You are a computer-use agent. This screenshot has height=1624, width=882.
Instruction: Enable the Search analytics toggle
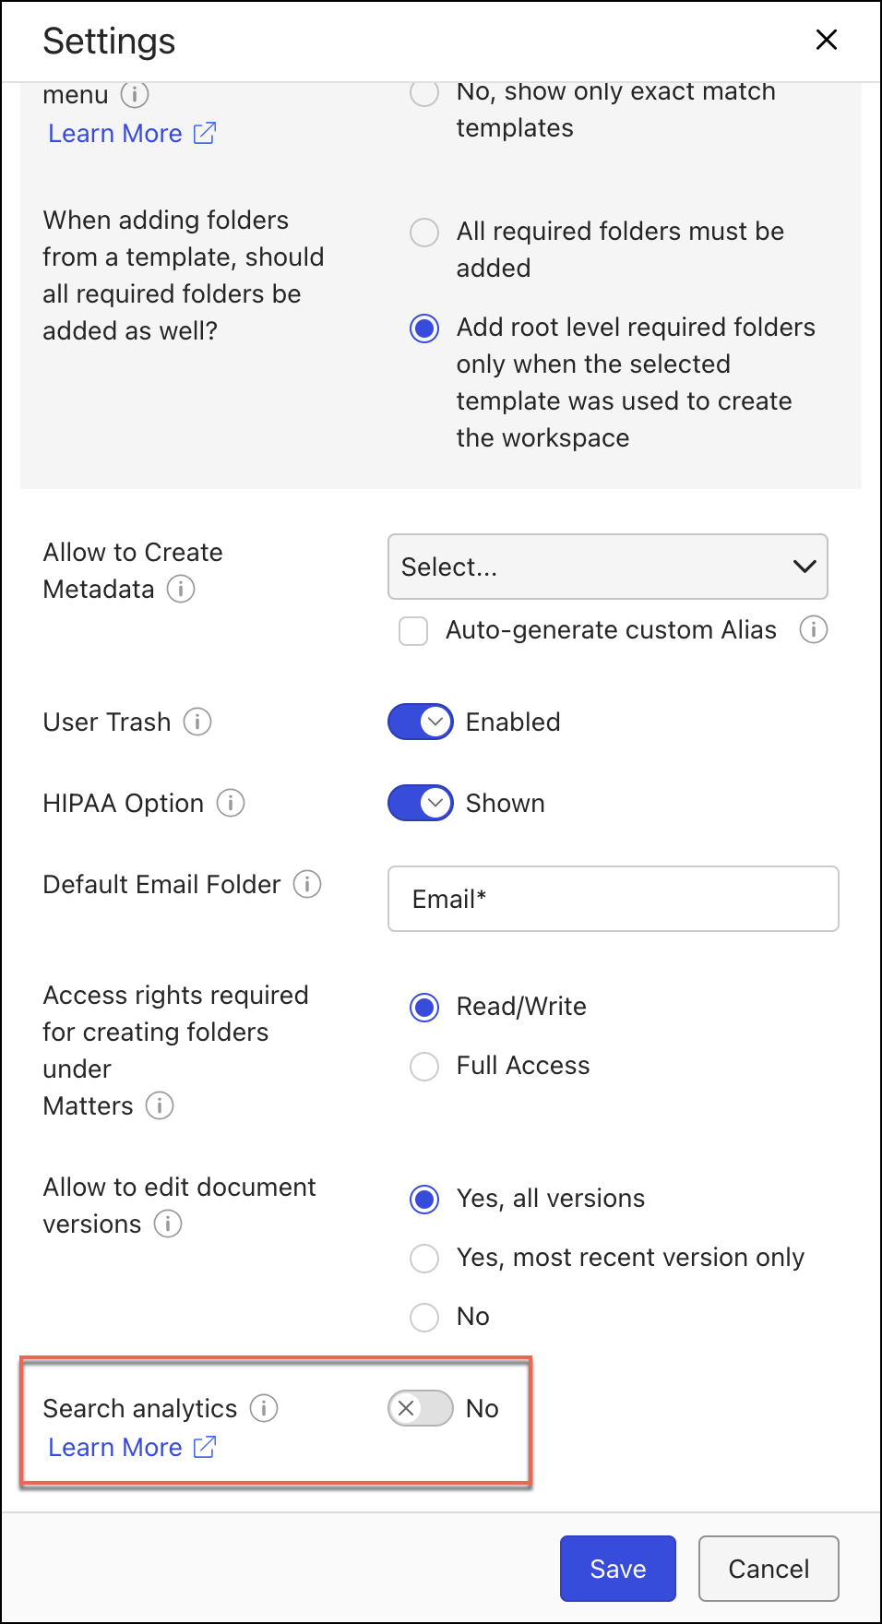click(421, 1408)
